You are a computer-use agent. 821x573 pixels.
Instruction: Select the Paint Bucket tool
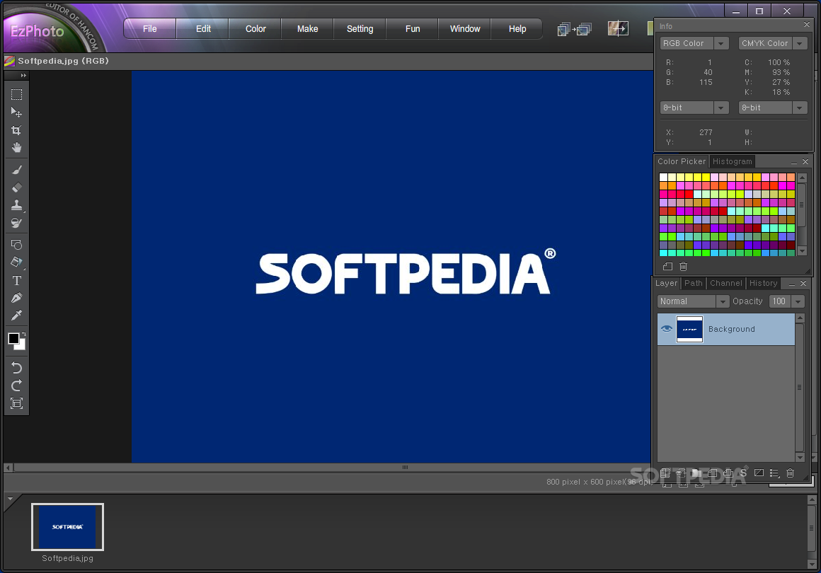tap(17, 262)
